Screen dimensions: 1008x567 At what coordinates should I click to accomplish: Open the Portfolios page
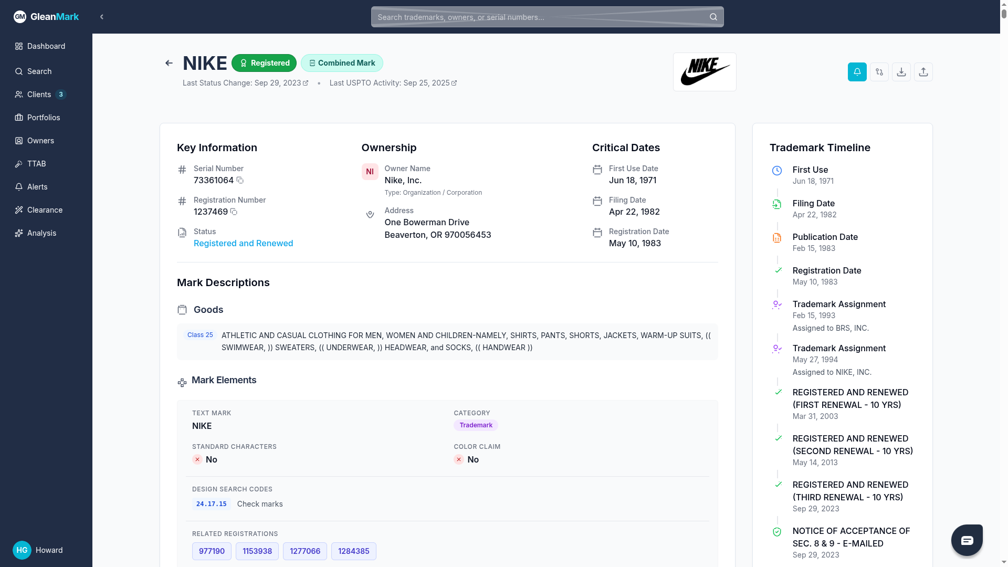pyautogui.click(x=44, y=118)
